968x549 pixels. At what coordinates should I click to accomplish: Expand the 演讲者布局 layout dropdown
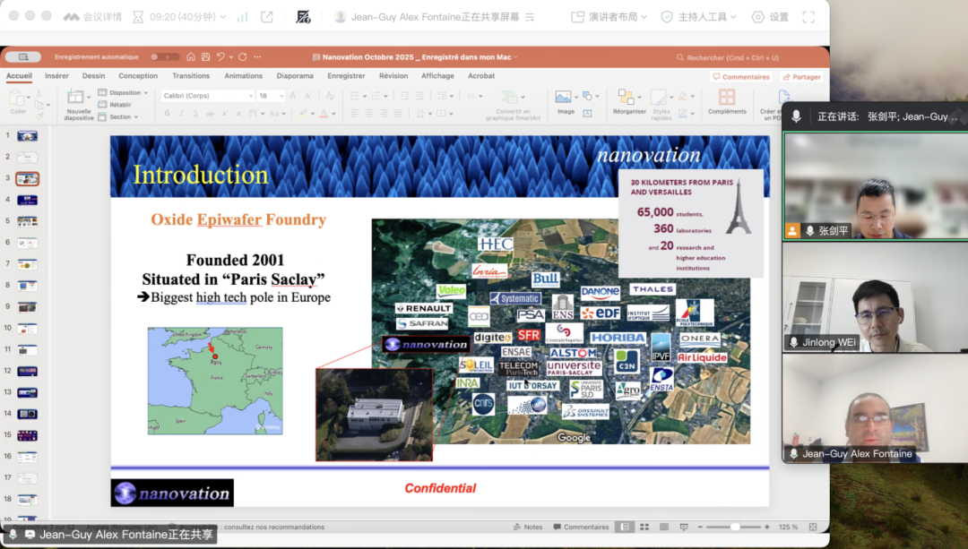tap(612, 17)
